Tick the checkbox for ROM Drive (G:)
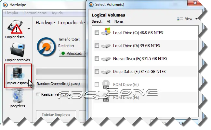Viewport: 211px width, 130px height. point(97,84)
